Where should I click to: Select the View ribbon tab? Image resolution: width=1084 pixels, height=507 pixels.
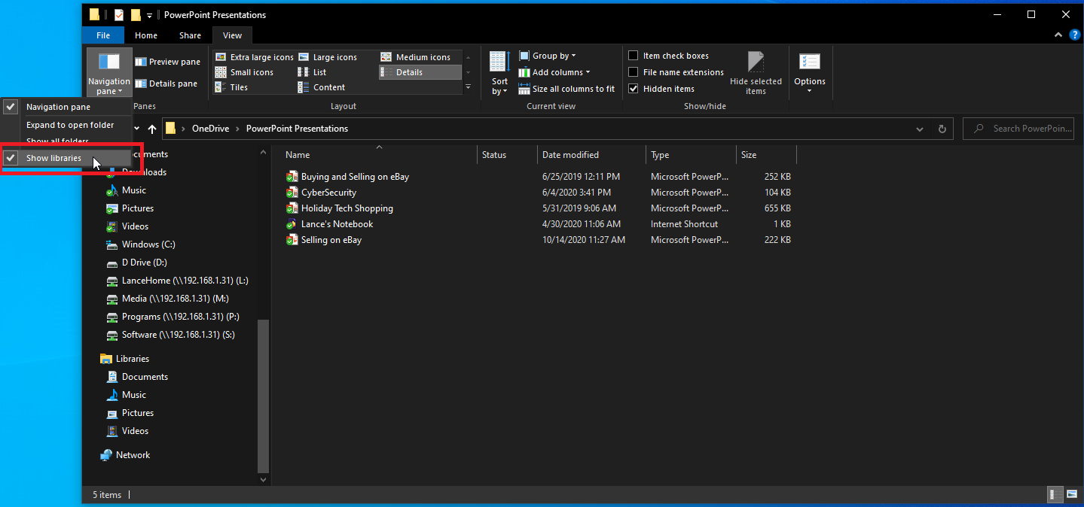point(232,35)
